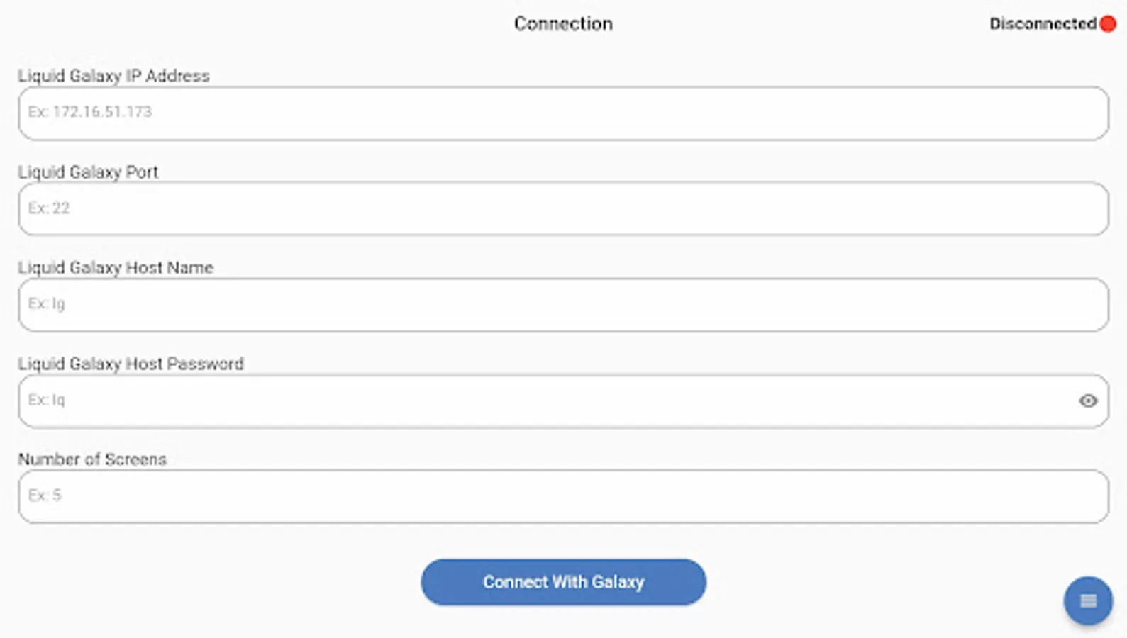This screenshot has height=638, width=1127.
Task: Focus the Liquid Galaxy Port field
Action: (563, 209)
